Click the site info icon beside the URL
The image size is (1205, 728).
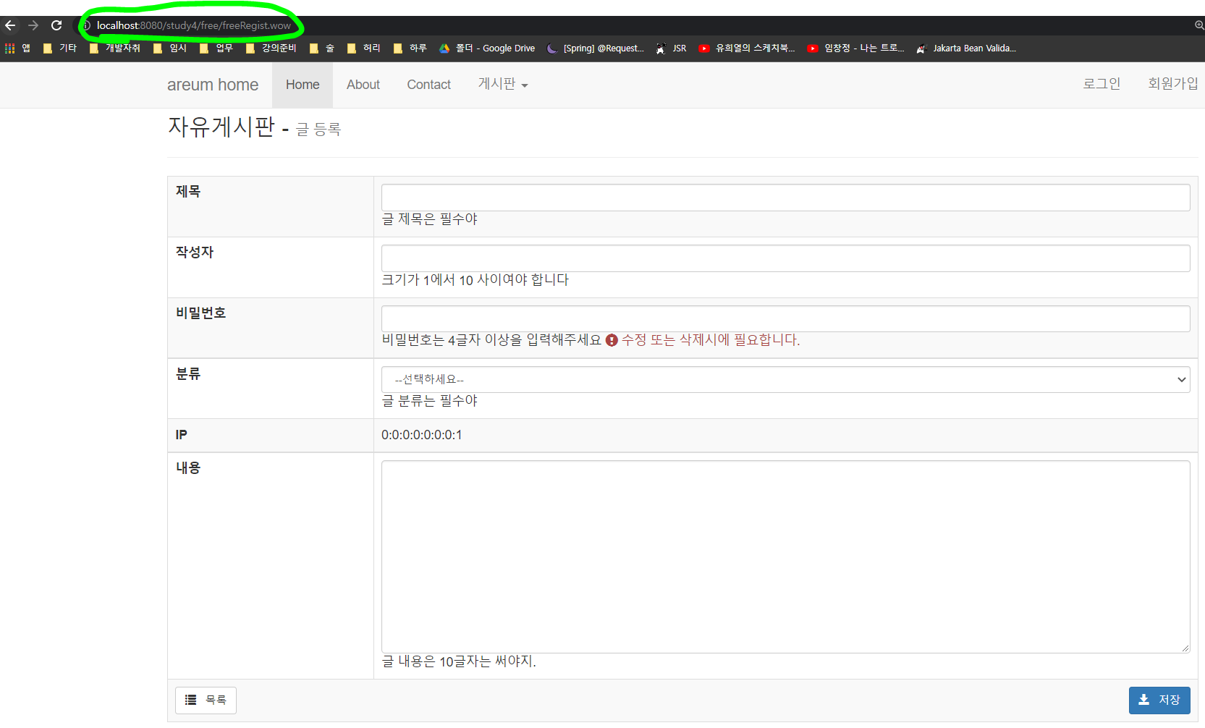click(x=86, y=25)
